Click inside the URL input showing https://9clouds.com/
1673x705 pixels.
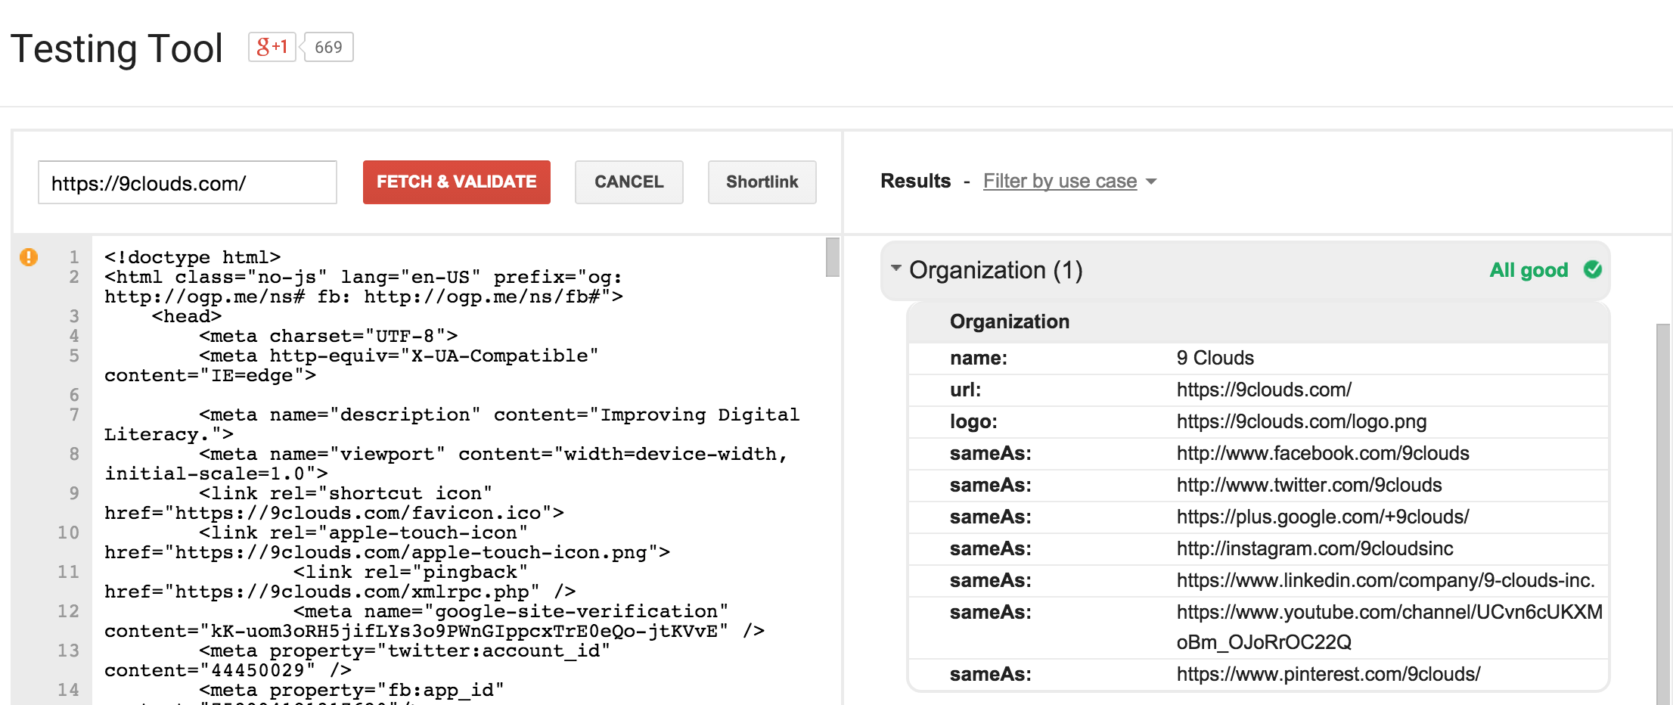pos(187,182)
